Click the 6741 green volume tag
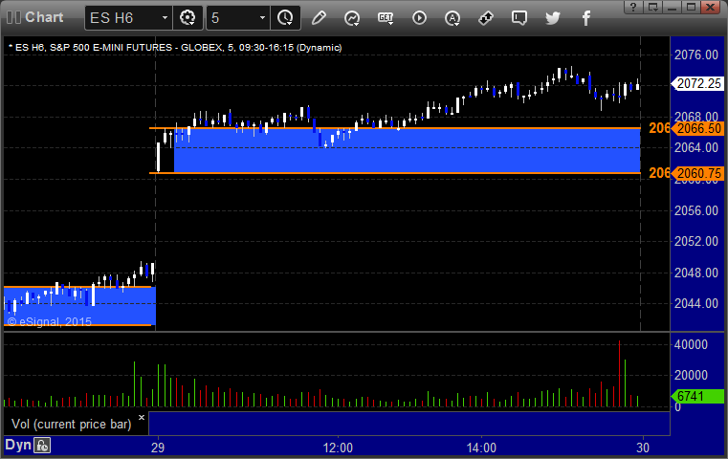This screenshot has height=459, width=728. coord(697,396)
